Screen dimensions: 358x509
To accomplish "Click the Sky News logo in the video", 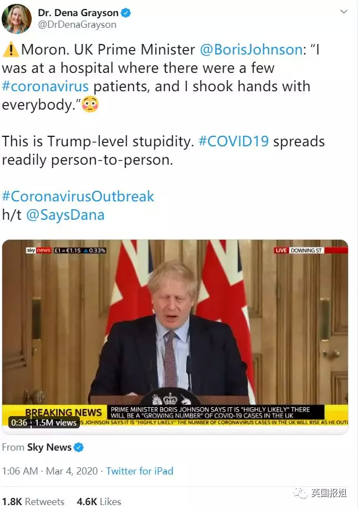I will (38, 250).
